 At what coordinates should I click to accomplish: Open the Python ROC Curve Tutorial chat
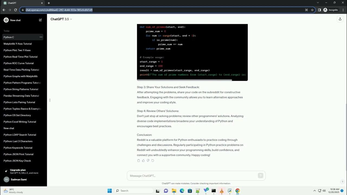(x=23, y=63)
